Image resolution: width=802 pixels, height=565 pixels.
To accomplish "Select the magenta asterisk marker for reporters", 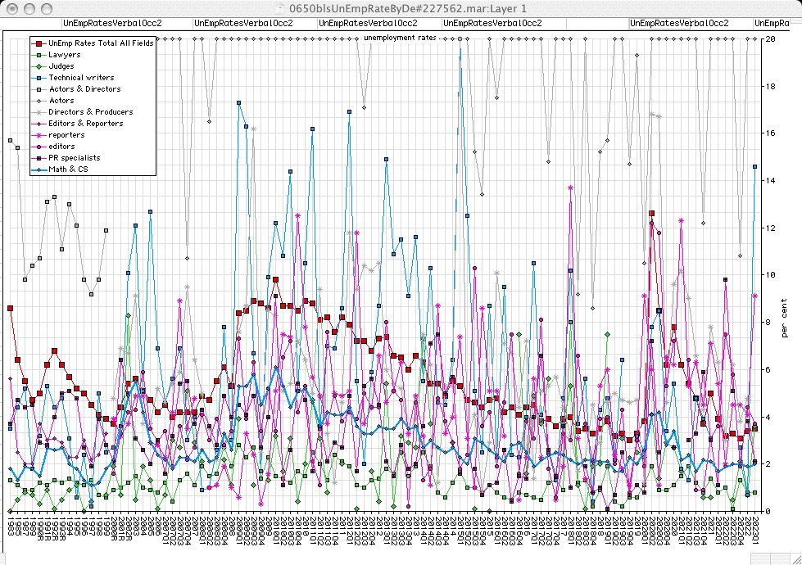I will pos(39,135).
